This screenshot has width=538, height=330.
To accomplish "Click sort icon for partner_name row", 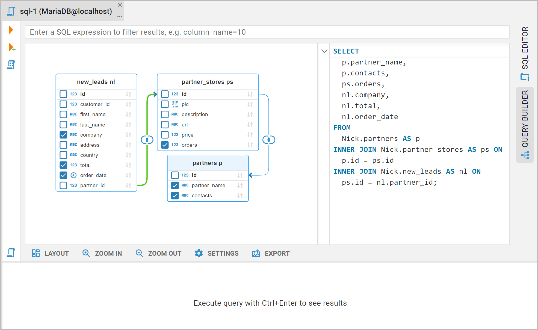I will [x=240, y=185].
